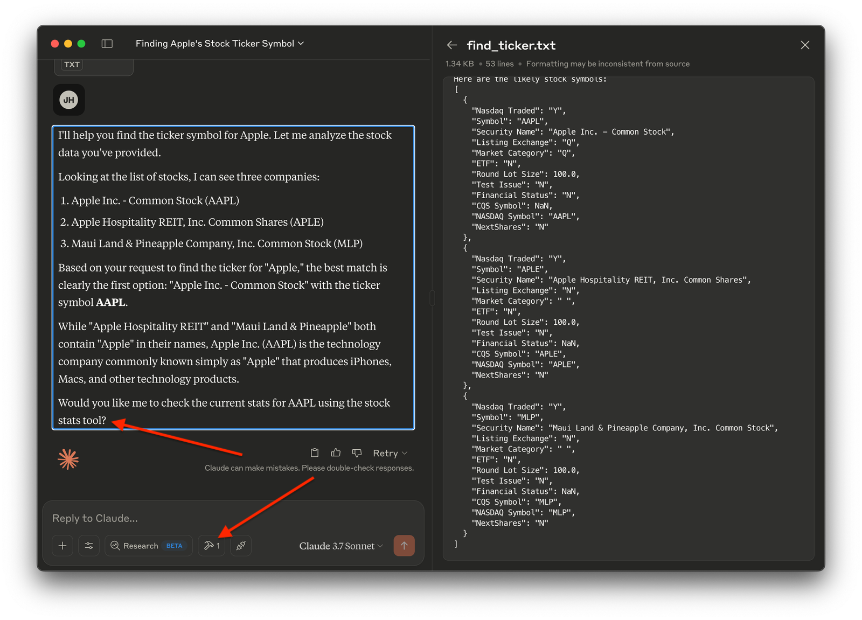Click the "Claude can make mistakes" disclaimer

[309, 468]
